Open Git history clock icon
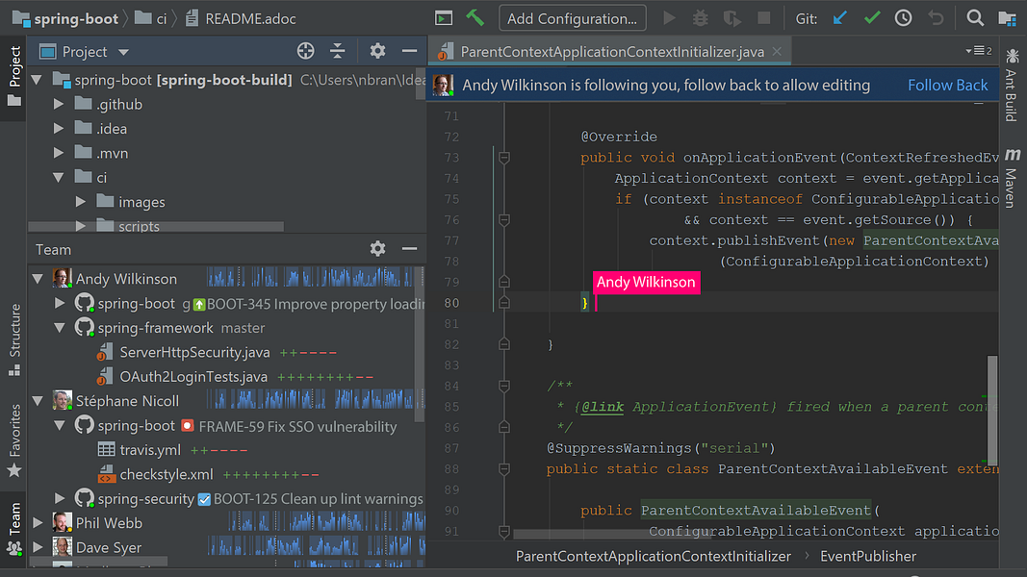This screenshot has width=1027, height=577. pyautogui.click(x=903, y=18)
